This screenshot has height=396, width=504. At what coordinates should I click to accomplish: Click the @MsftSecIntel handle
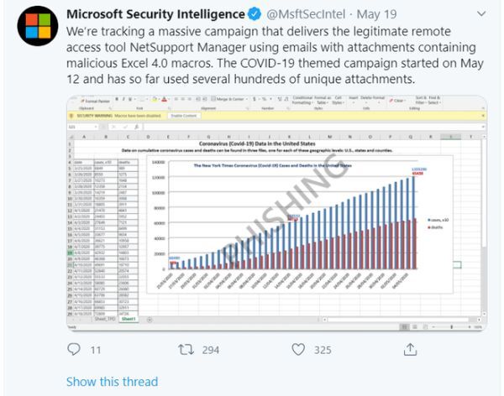pyautogui.click(x=306, y=14)
